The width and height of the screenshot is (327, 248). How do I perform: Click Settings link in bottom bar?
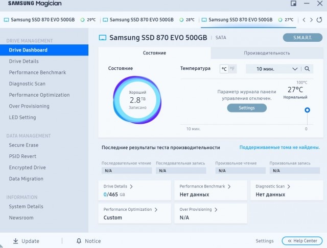[x=265, y=241]
